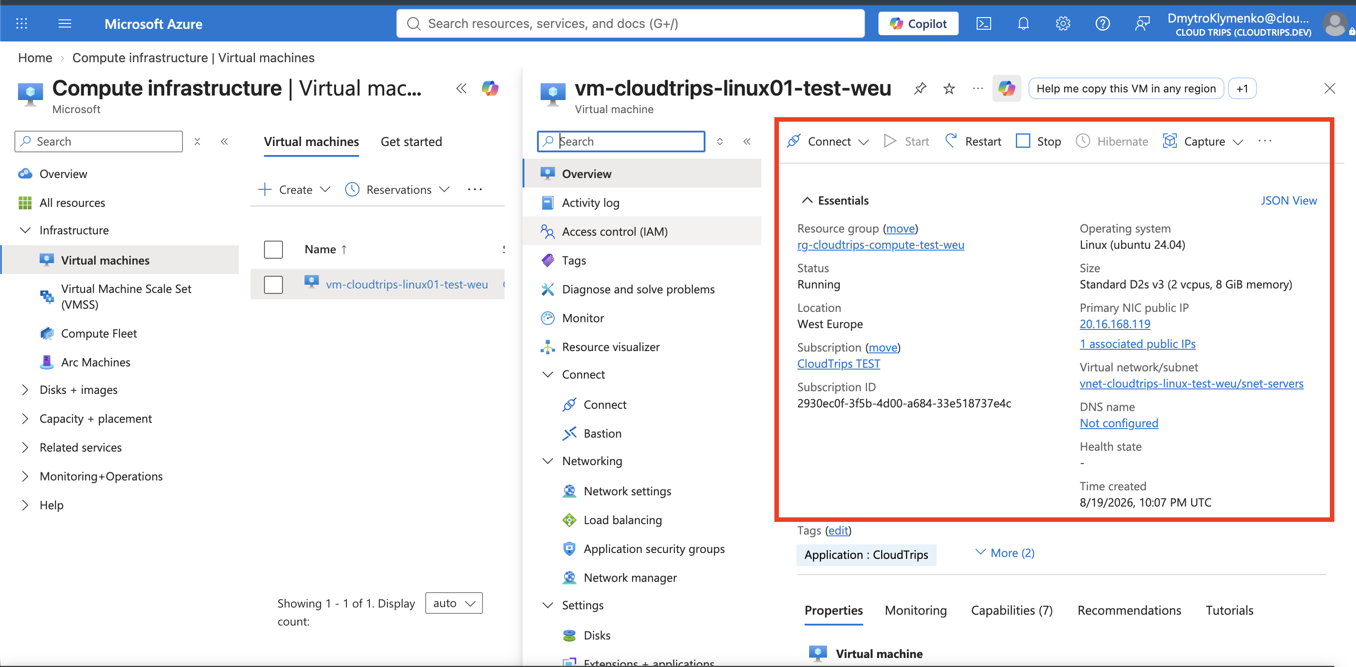
Task: Open the Recommendations tab
Action: [x=1129, y=611]
